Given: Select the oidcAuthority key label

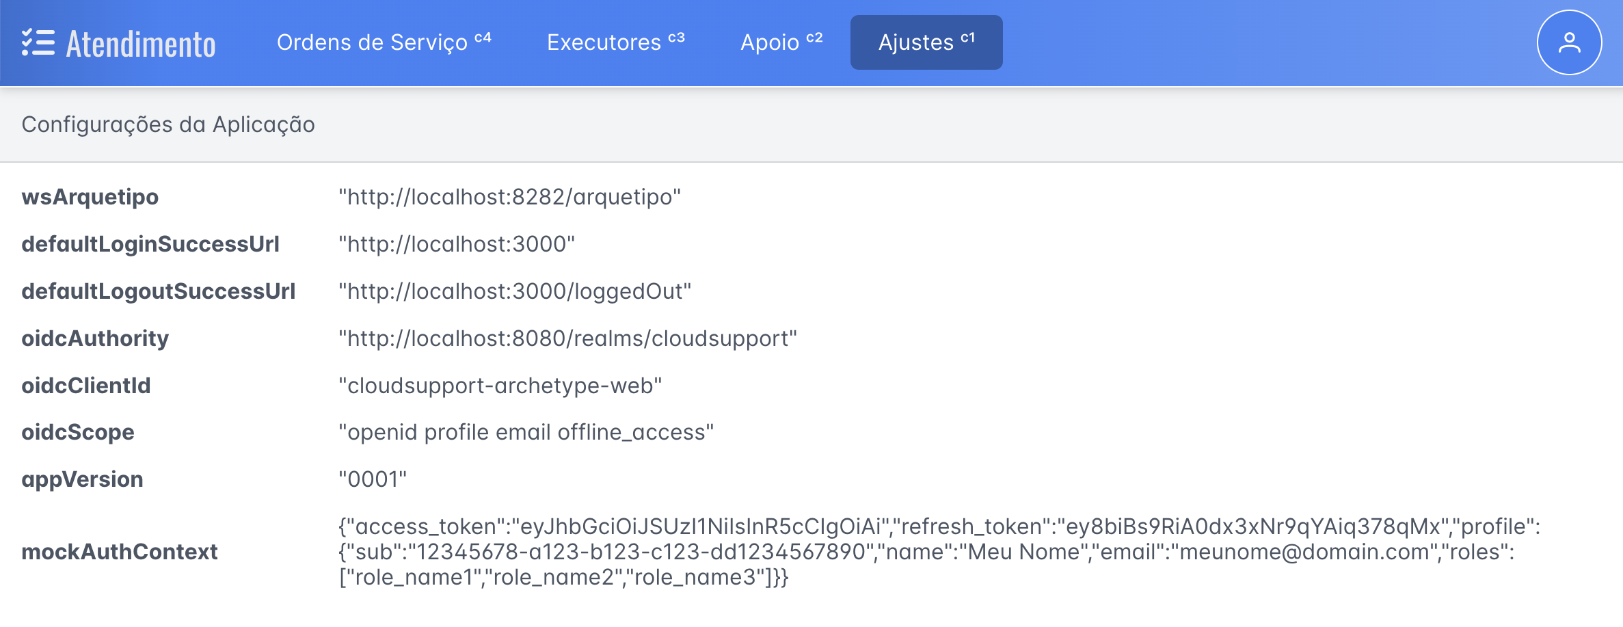Looking at the screenshot, I should pyautogui.click(x=95, y=338).
